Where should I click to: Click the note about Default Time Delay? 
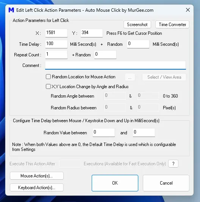[x=94, y=147]
